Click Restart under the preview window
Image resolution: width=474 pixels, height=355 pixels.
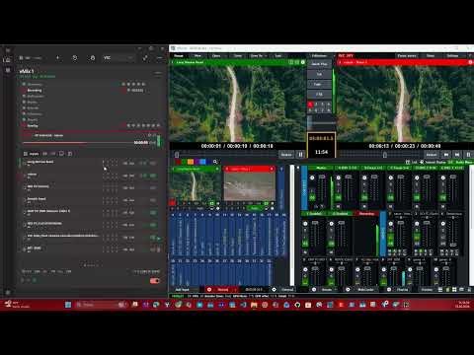(x=286, y=155)
